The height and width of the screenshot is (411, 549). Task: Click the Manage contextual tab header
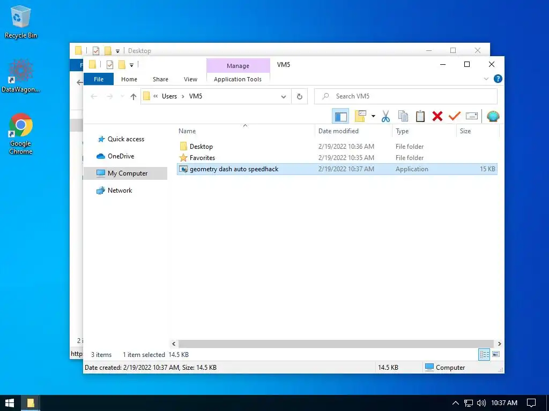pyautogui.click(x=238, y=66)
